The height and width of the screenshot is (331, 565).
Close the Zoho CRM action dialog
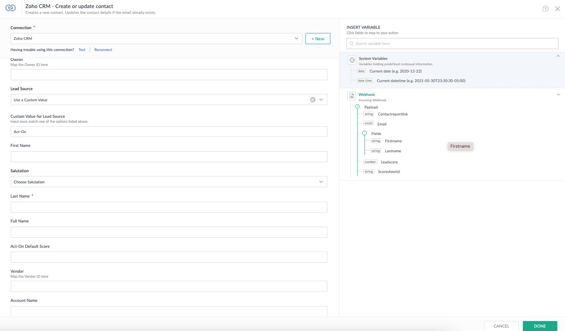click(x=558, y=9)
